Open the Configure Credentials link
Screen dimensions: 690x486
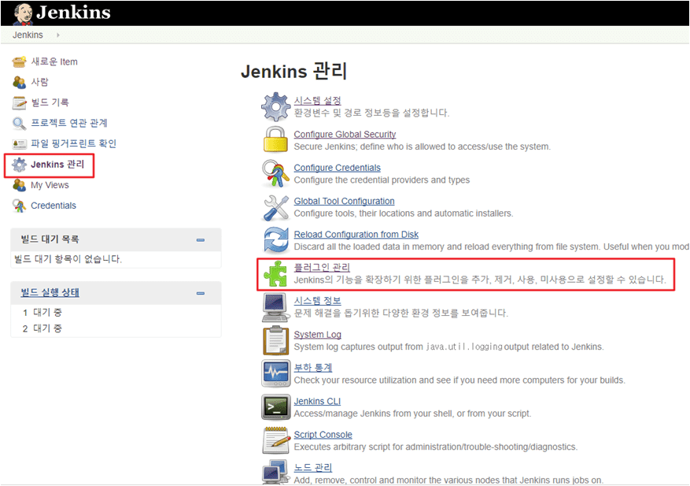point(337,168)
